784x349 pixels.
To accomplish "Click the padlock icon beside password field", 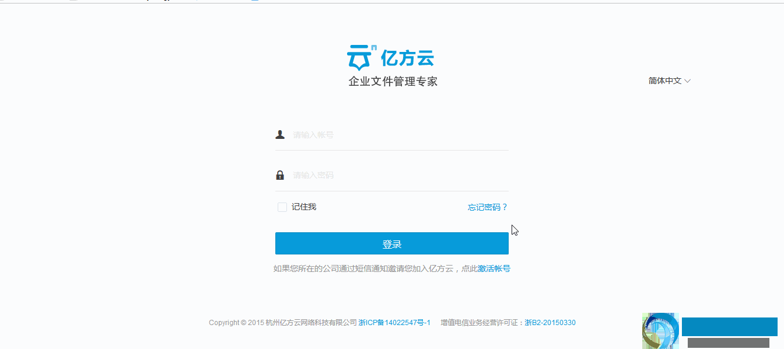I will [280, 175].
